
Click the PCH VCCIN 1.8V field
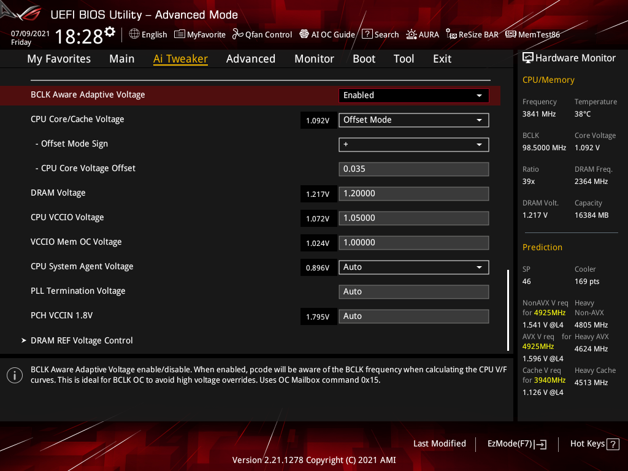pyautogui.click(x=414, y=316)
